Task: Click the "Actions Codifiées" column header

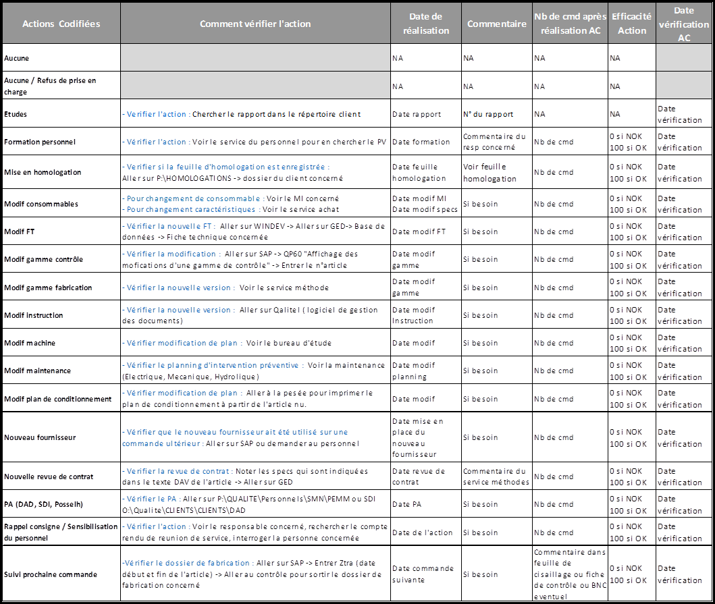Action: [61, 24]
